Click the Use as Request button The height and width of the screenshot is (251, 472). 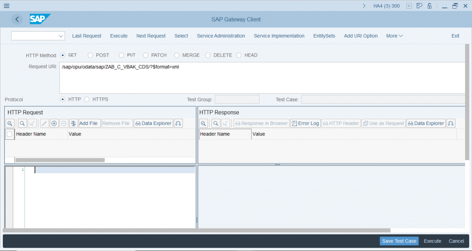point(383,123)
